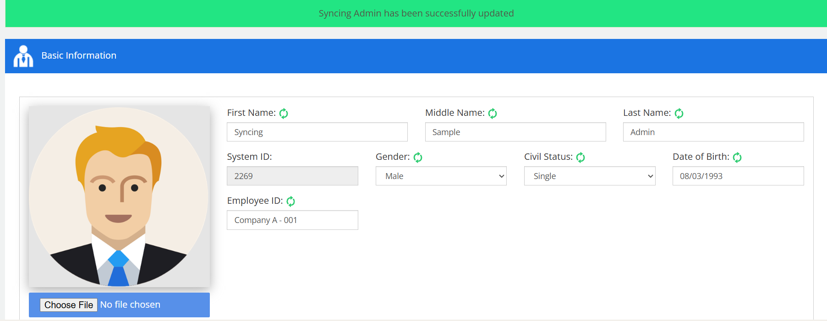Select the Date of Birth input
Viewport: 827px width, 321px height.
[738, 176]
